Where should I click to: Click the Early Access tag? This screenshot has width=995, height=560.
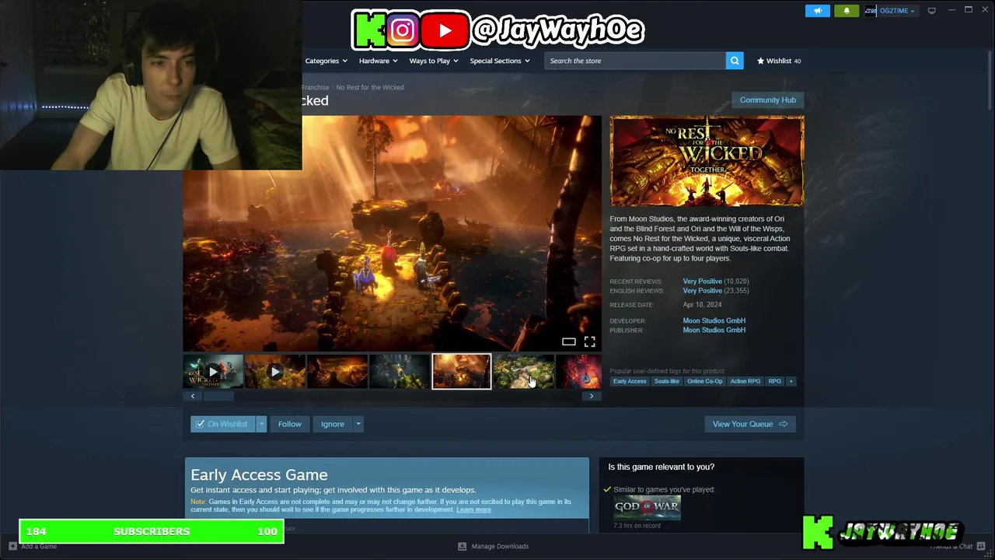pyautogui.click(x=630, y=381)
